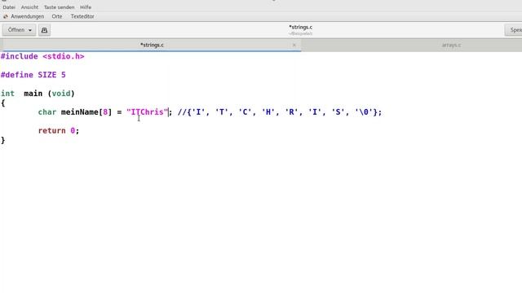Switch to the arrays.c tab

click(x=451, y=45)
